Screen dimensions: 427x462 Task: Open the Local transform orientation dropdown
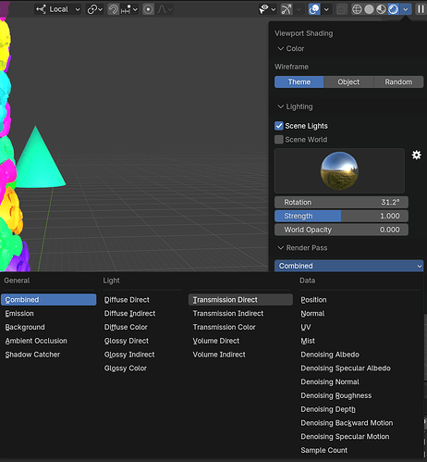pos(57,9)
